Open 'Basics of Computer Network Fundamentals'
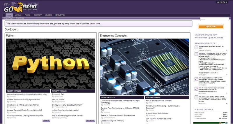Viewport: 233px width, 124px height. click(x=118, y=115)
